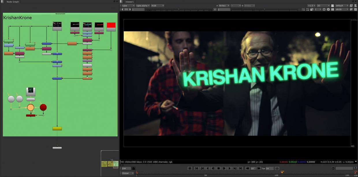
Task: Toggle the playback loop mode button
Action: [x=277, y=168]
